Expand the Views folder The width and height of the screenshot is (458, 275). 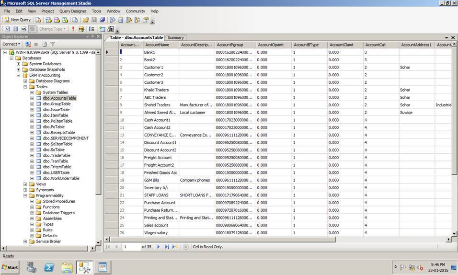pyautogui.click(x=25, y=184)
